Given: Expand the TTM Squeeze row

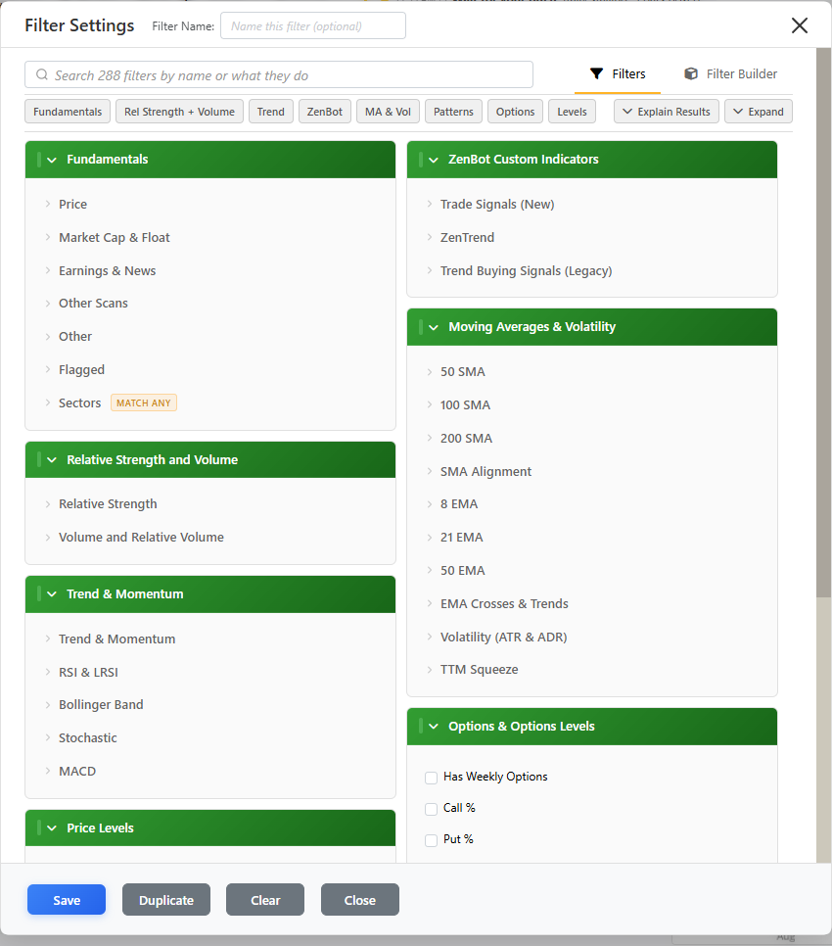Looking at the screenshot, I should point(592,669).
